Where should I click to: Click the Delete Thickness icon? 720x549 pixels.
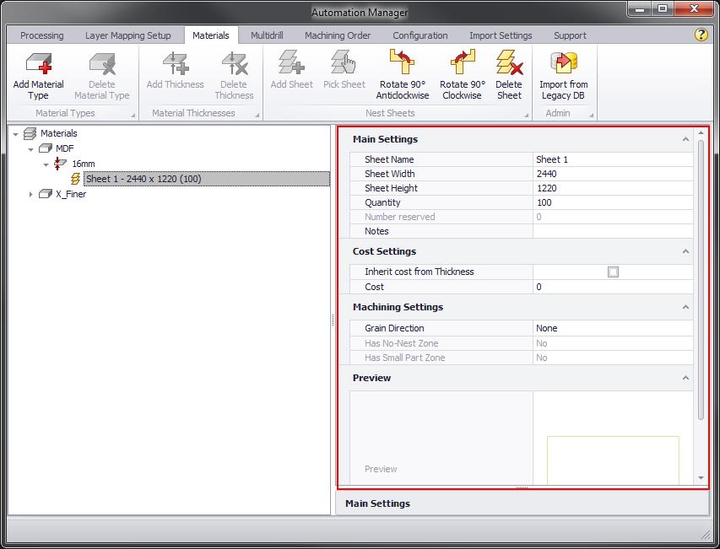point(234,63)
